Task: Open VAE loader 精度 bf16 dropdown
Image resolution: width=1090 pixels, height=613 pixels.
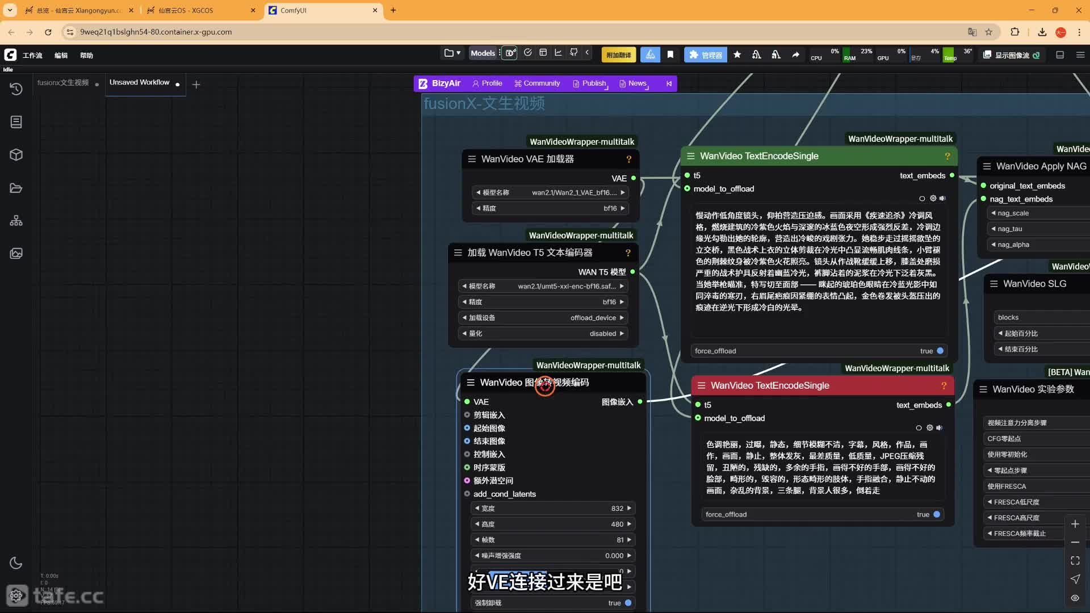Action: coord(550,208)
